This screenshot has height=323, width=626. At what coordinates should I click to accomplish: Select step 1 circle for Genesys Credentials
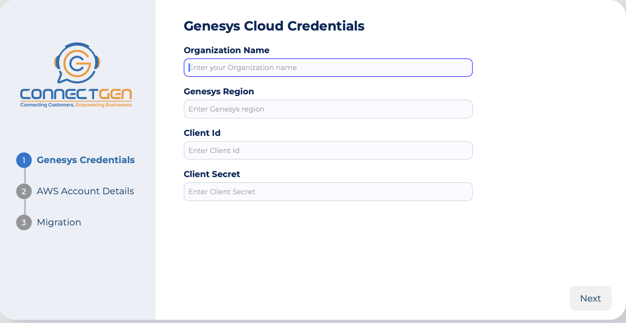(x=24, y=160)
